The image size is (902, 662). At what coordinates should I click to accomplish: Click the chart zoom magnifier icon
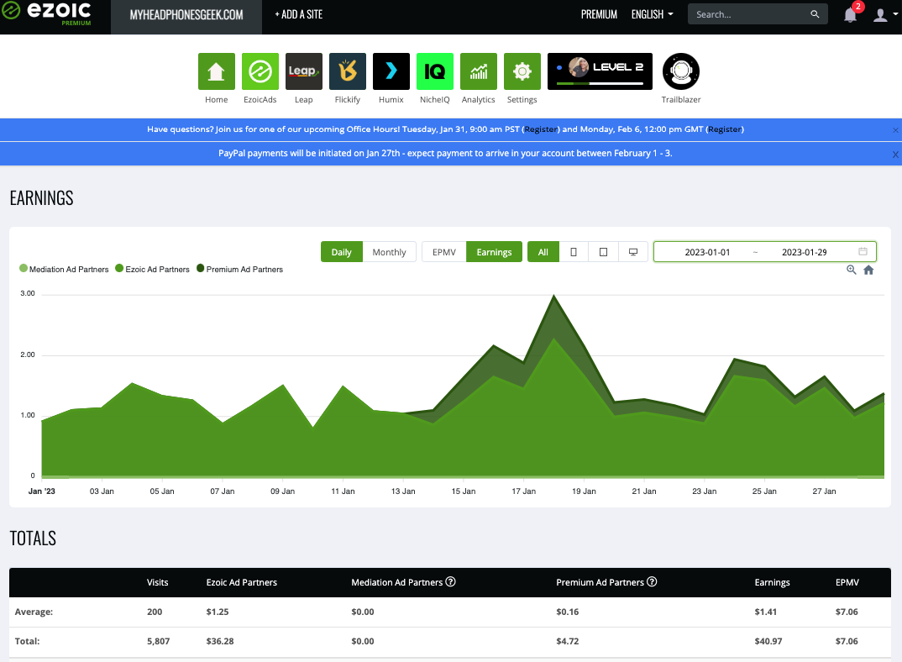(852, 270)
